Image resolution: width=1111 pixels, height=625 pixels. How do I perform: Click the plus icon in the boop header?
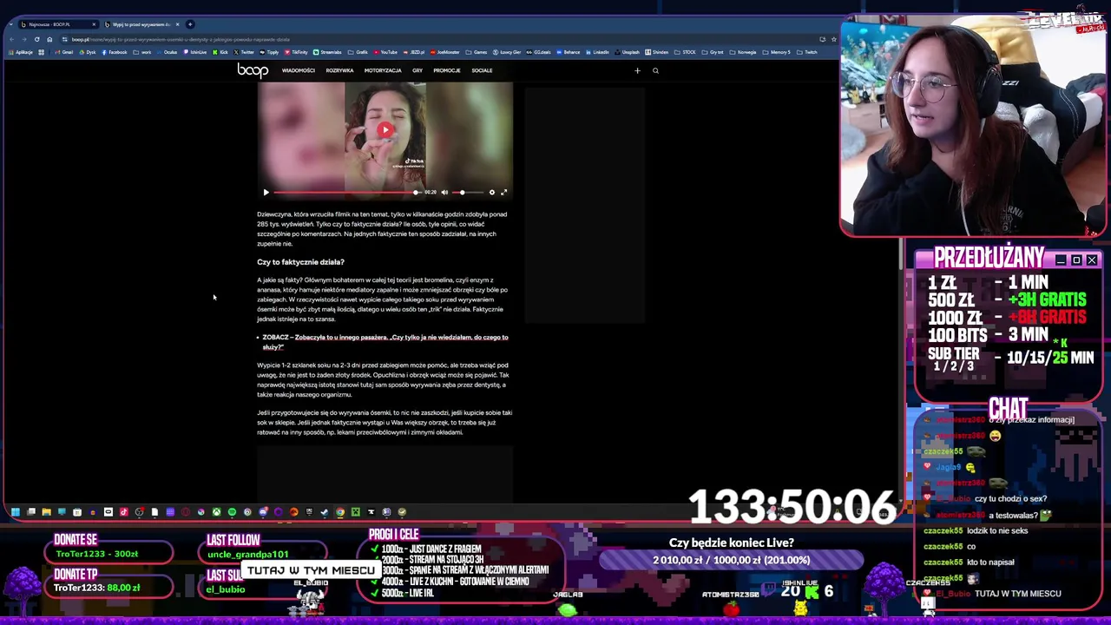[637, 70]
